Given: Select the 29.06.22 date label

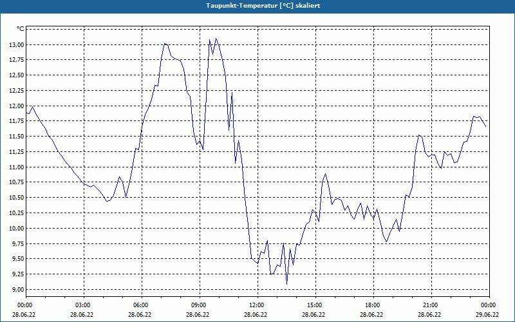Looking at the screenshot, I should (487, 314).
